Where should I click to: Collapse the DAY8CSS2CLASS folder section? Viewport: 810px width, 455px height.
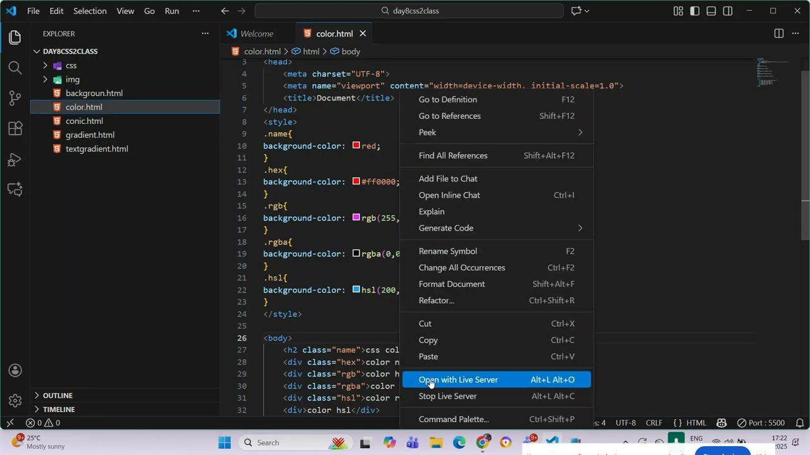pos(127,51)
